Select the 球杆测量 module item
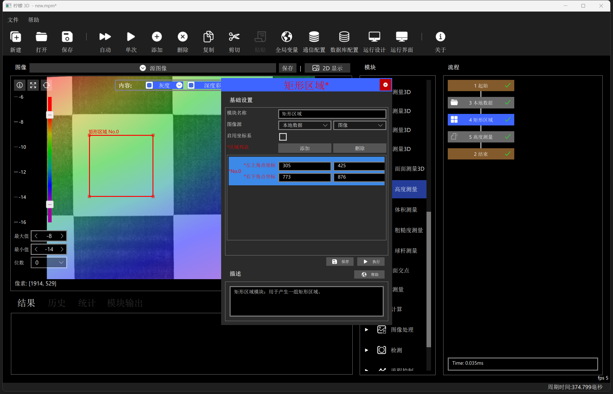613x394 pixels. pos(406,251)
